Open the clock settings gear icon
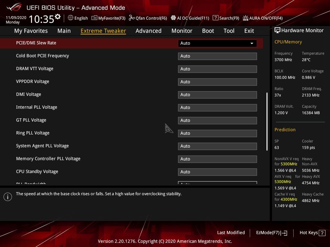The image size is (330, 247). (58, 16)
